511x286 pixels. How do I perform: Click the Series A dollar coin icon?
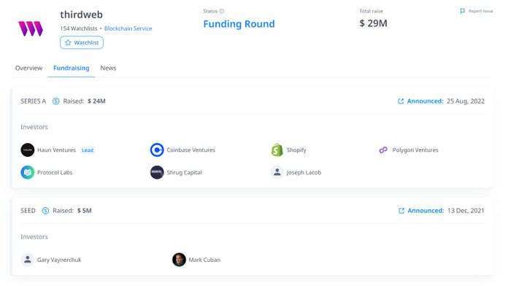[55, 101]
